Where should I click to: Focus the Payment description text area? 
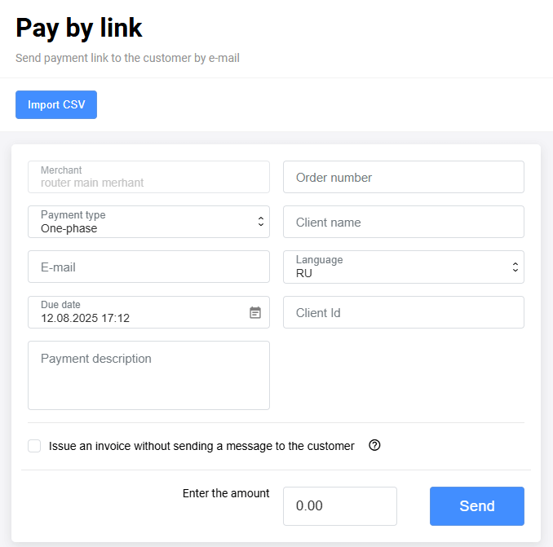click(x=148, y=375)
